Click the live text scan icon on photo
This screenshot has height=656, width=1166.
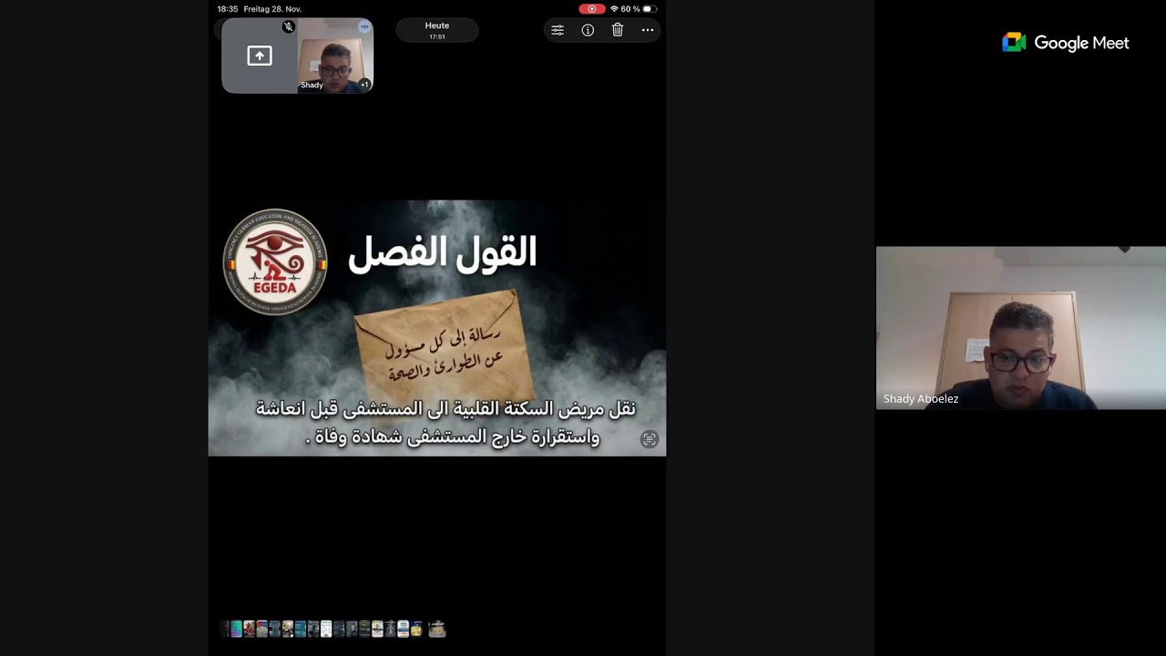pos(649,439)
